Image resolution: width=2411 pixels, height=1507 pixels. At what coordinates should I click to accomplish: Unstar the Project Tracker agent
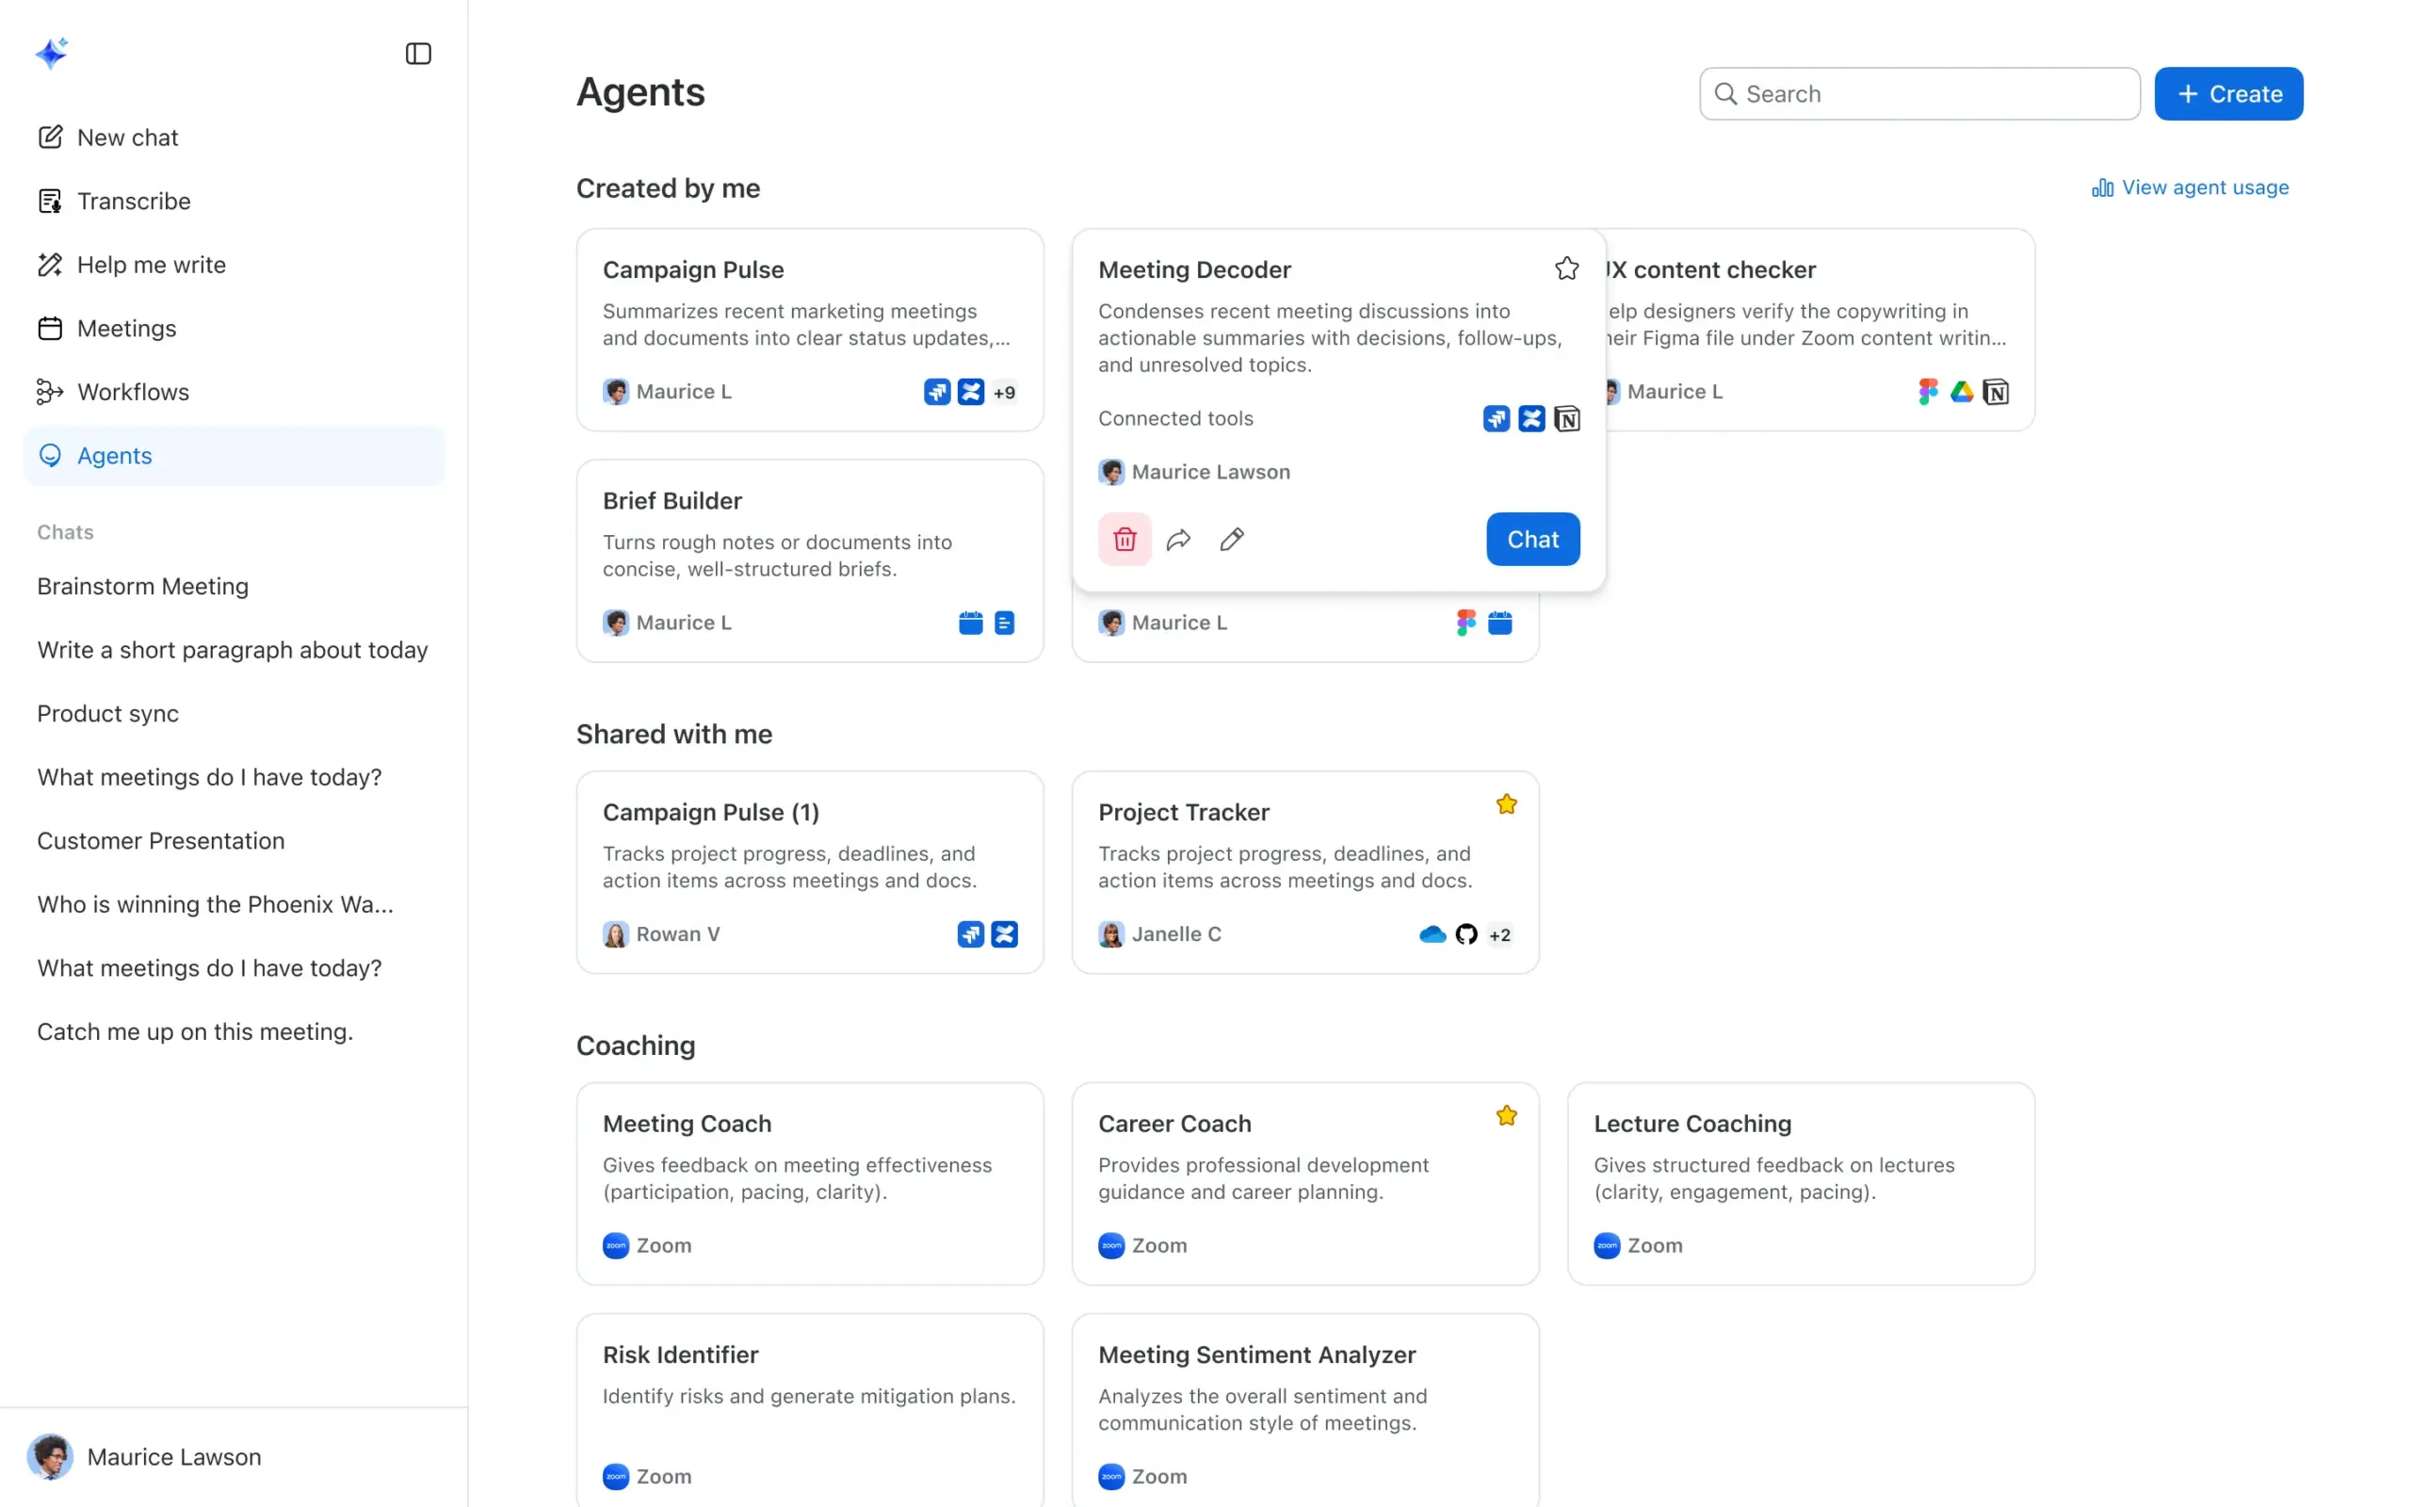tap(1506, 804)
